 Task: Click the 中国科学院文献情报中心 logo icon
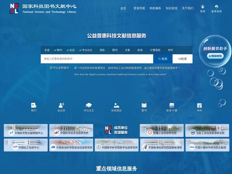(11, 133)
